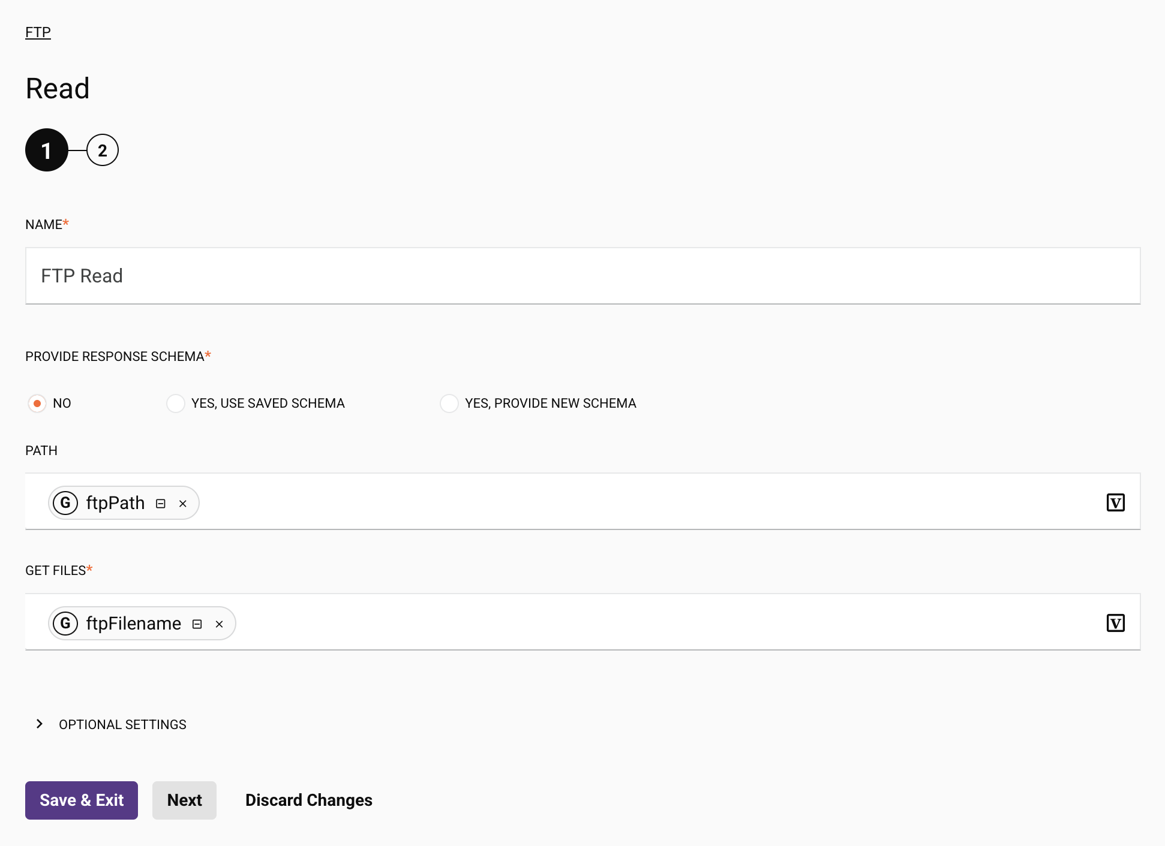Click the variable icon in the Path field
The height and width of the screenshot is (846, 1165).
point(1115,502)
